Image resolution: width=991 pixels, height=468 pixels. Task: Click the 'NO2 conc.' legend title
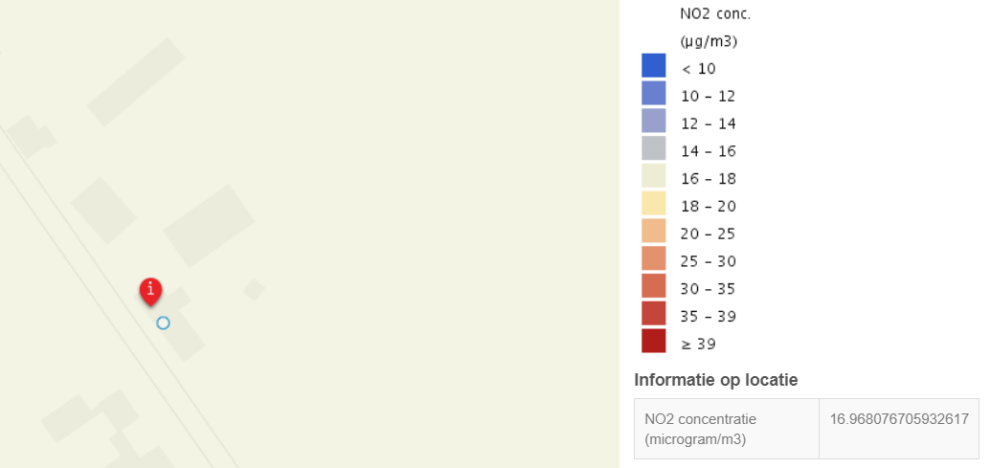click(x=715, y=14)
